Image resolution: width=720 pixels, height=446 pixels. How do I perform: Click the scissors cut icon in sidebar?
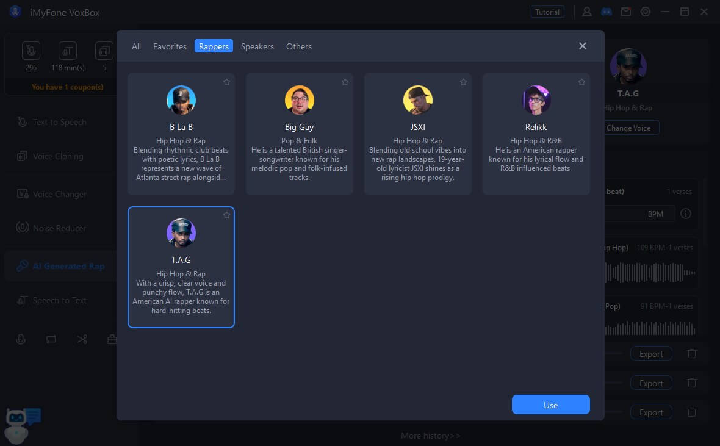tap(82, 339)
